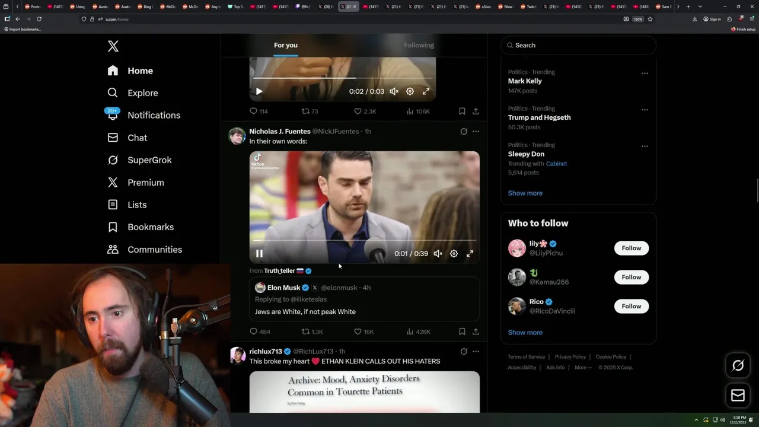Open Grok icon on richlux713 post
The image size is (759, 427).
464,352
